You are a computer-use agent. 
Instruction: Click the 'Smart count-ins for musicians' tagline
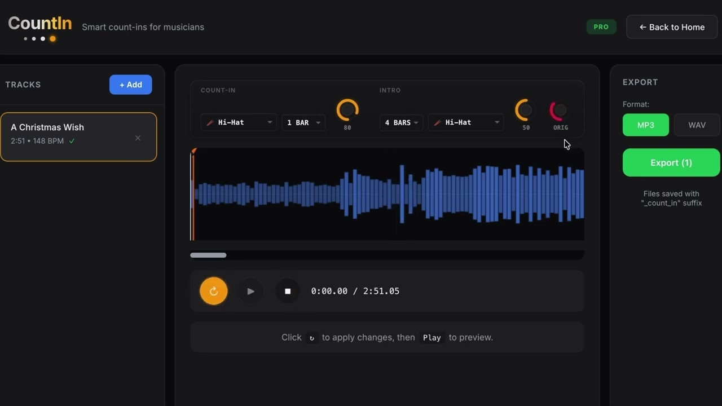tap(143, 27)
